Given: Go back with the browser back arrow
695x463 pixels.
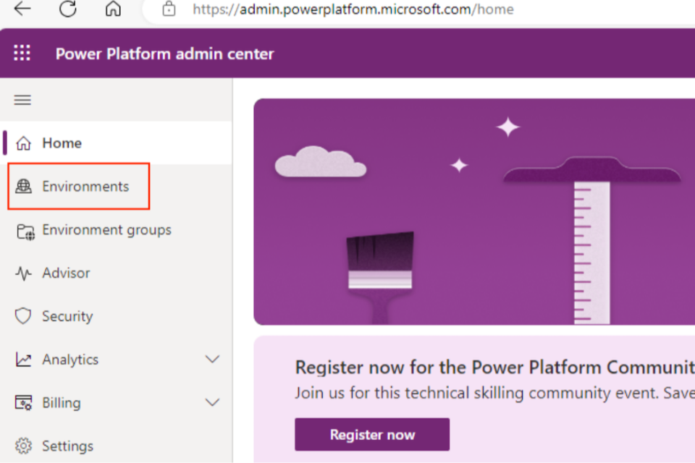Looking at the screenshot, I should pos(22,9).
